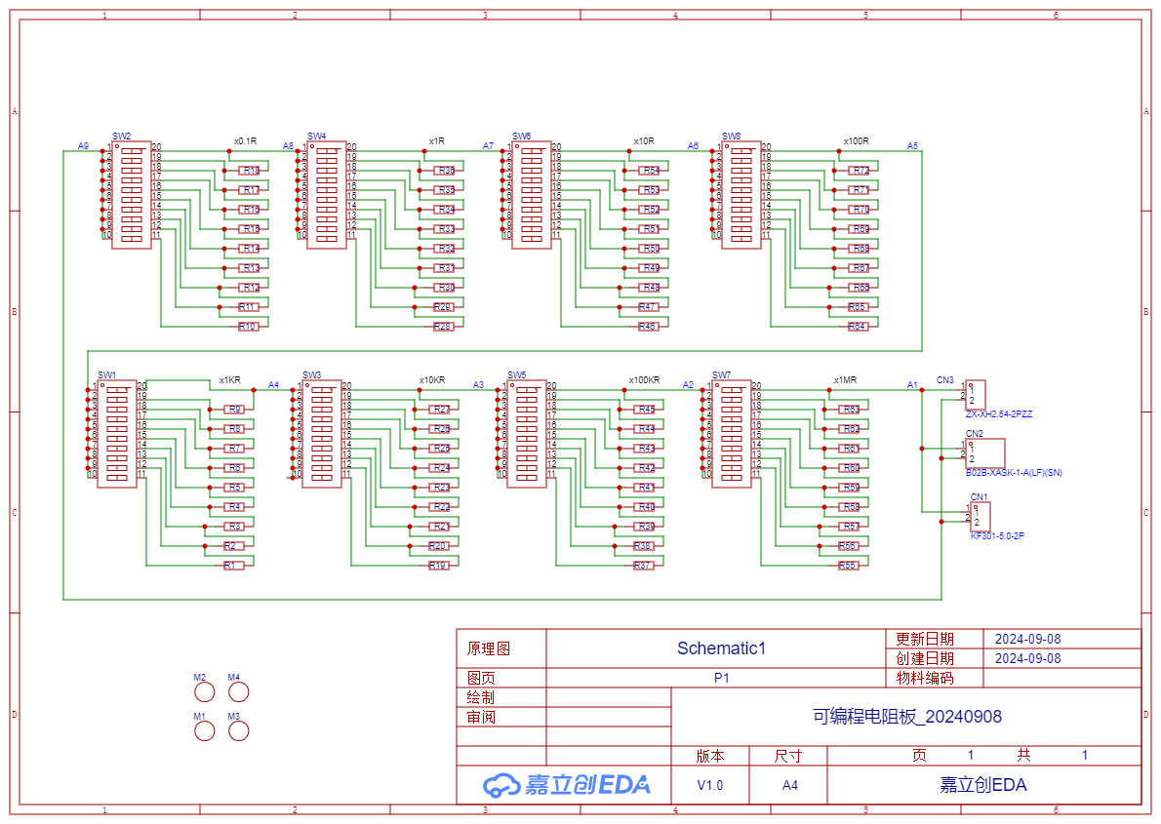Screen dimensions: 1161x824
Task: Click the ZX-XH2.54-2PZZ part name
Action: click(x=999, y=414)
